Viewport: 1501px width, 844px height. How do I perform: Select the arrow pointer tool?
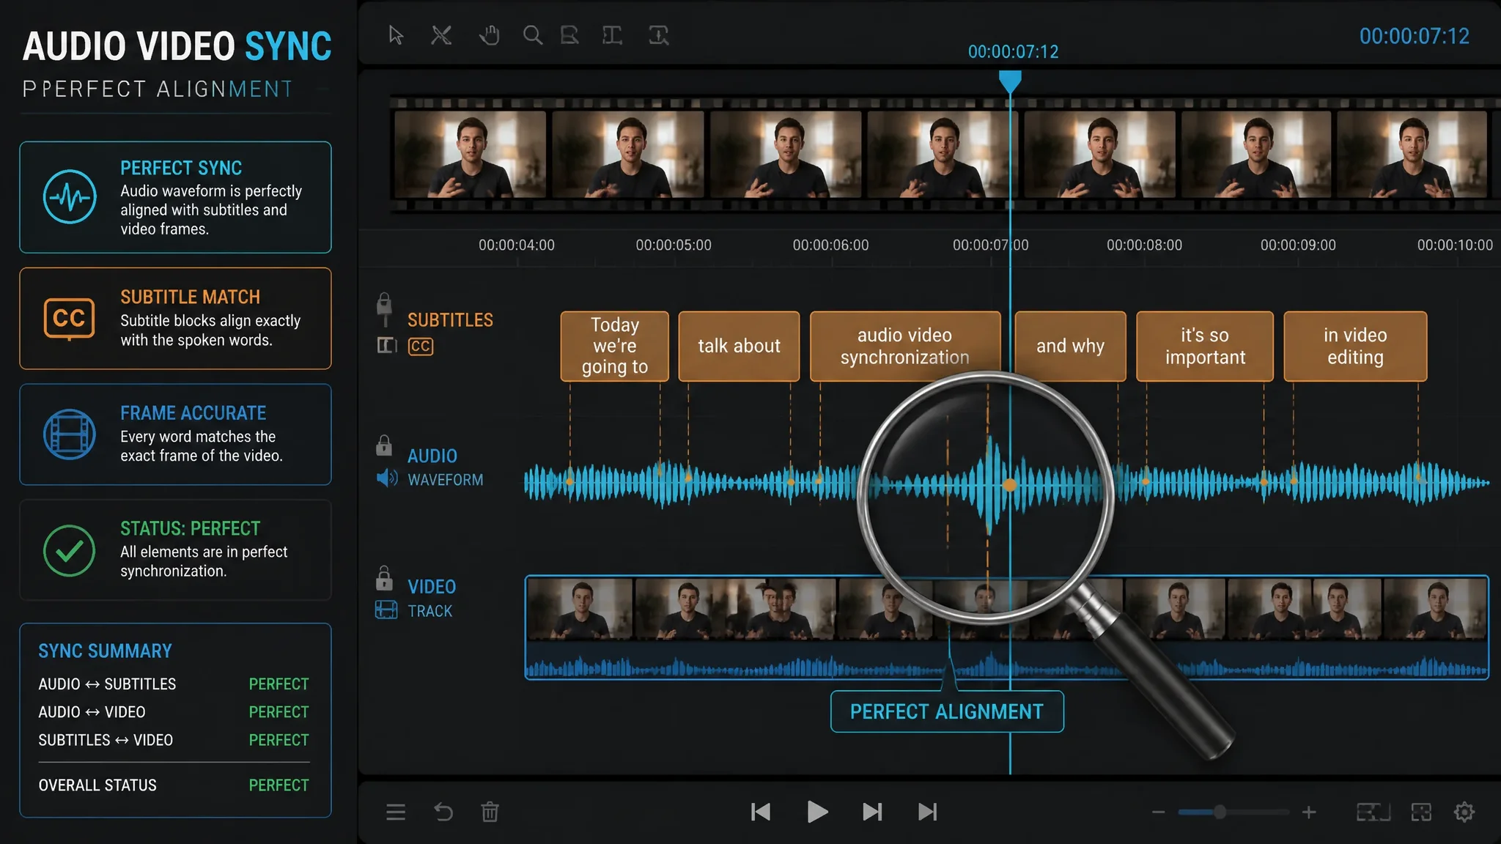(x=396, y=35)
